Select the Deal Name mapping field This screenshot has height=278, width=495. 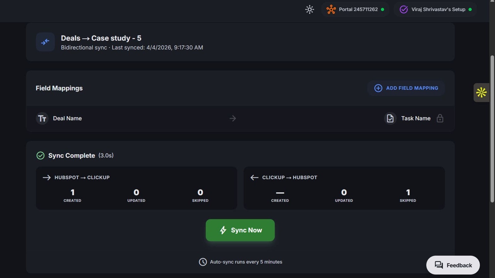click(x=67, y=118)
